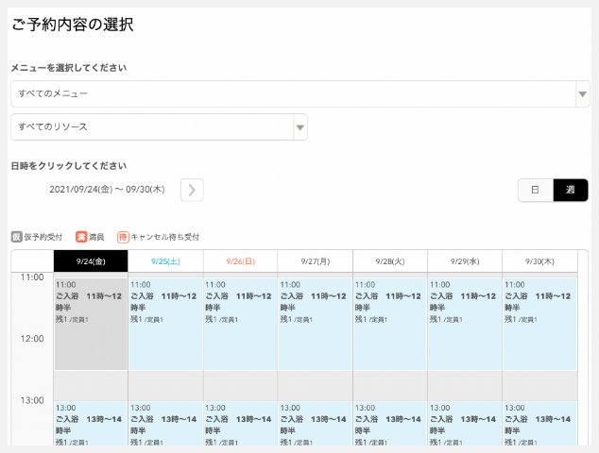Switch to 週 (week) view
Image resolution: width=599 pixels, height=453 pixels.
click(x=571, y=190)
